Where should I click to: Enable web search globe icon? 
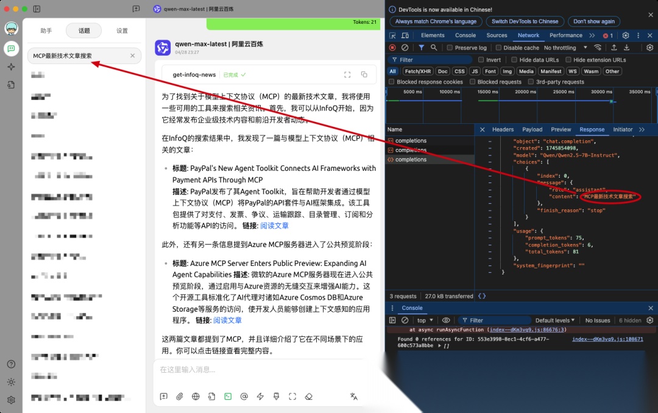pyautogui.click(x=196, y=396)
